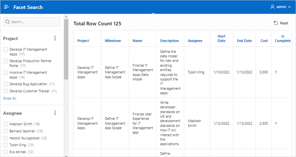The width and height of the screenshot is (296, 157).
Task: Sort by Is Complete column header
Action: (283, 38)
